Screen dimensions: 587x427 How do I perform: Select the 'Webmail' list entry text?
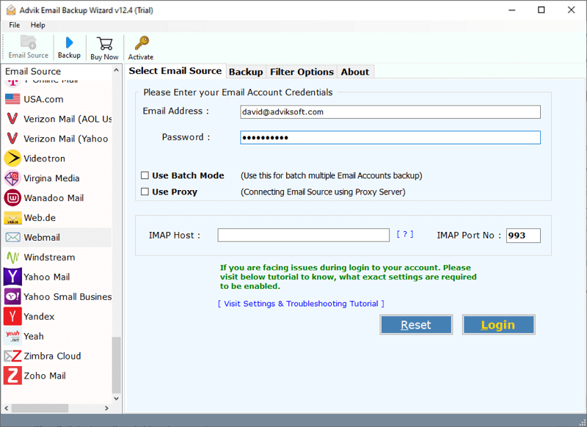pos(42,237)
